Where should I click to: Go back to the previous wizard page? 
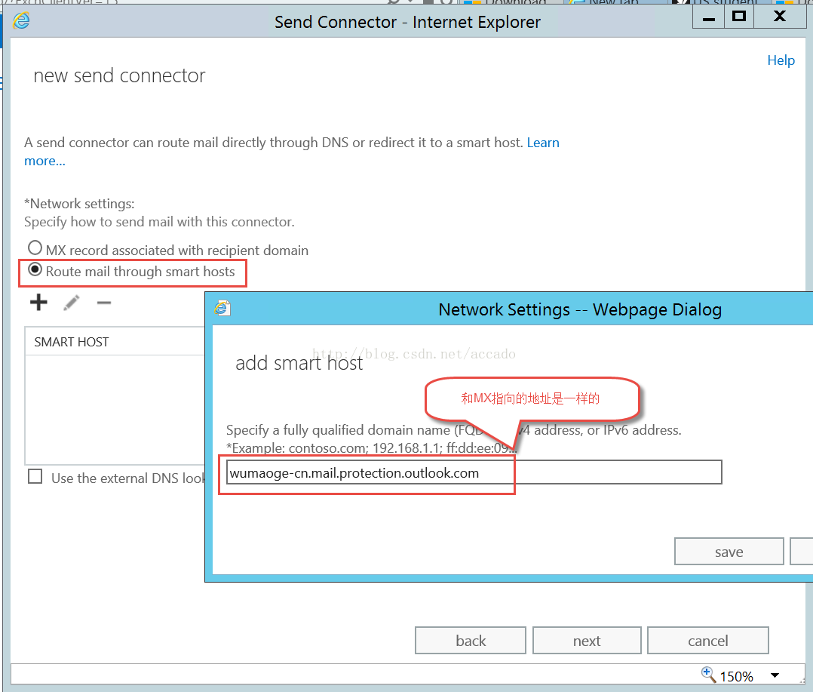click(x=471, y=641)
